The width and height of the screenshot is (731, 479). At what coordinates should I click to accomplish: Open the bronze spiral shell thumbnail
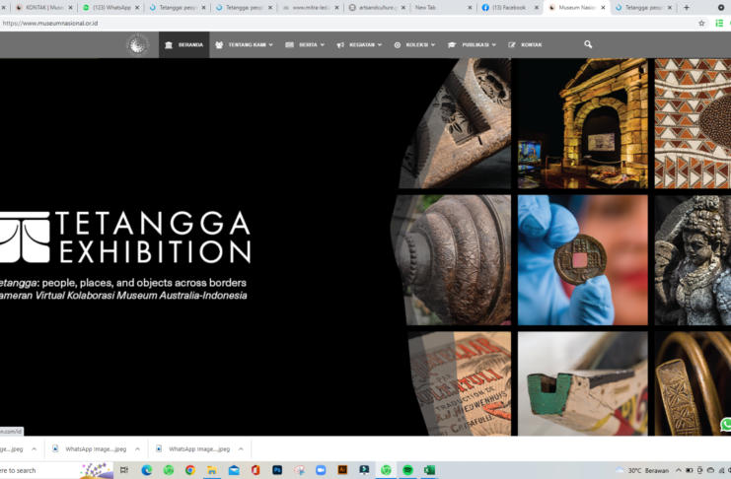[451, 260]
